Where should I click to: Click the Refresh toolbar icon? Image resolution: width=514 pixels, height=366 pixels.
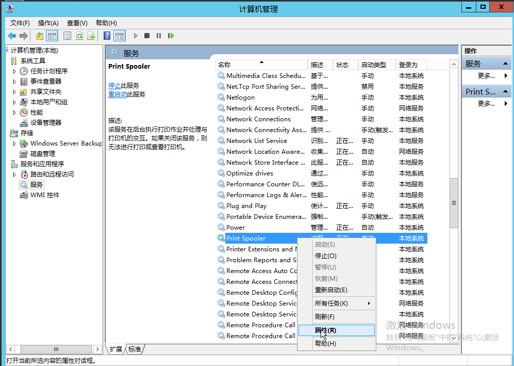pyautogui.click(x=79, y=36)
